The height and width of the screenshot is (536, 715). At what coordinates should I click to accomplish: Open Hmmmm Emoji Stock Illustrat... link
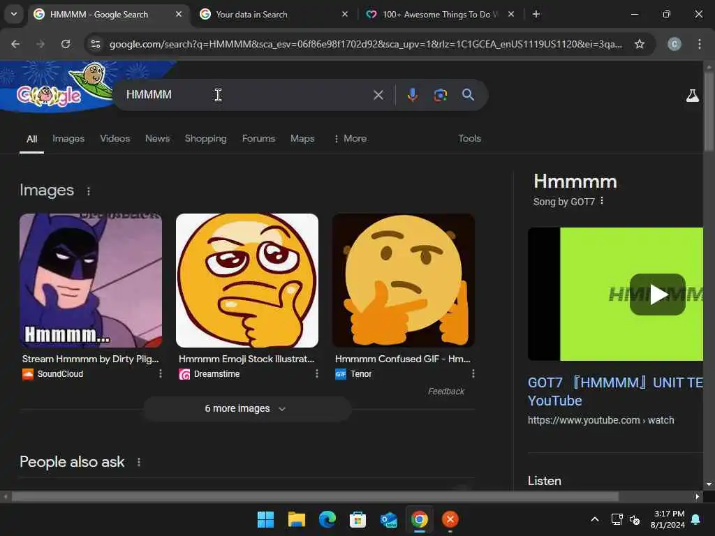click(246, 359)
